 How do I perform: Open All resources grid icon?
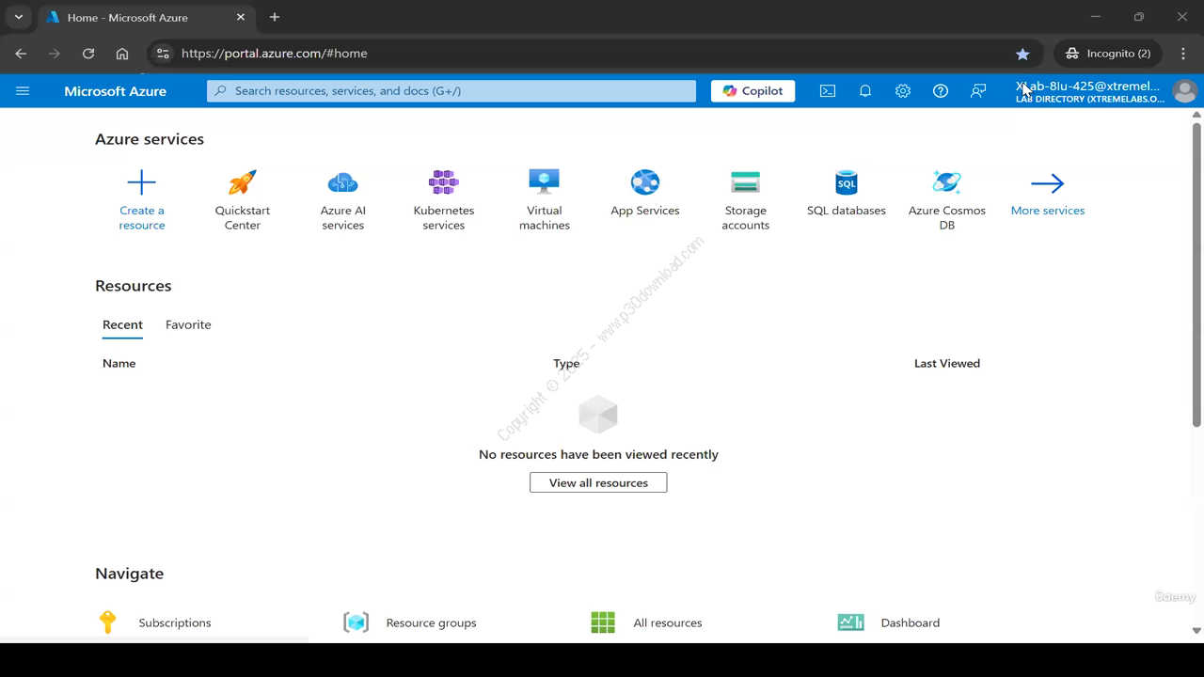(603, 622)
